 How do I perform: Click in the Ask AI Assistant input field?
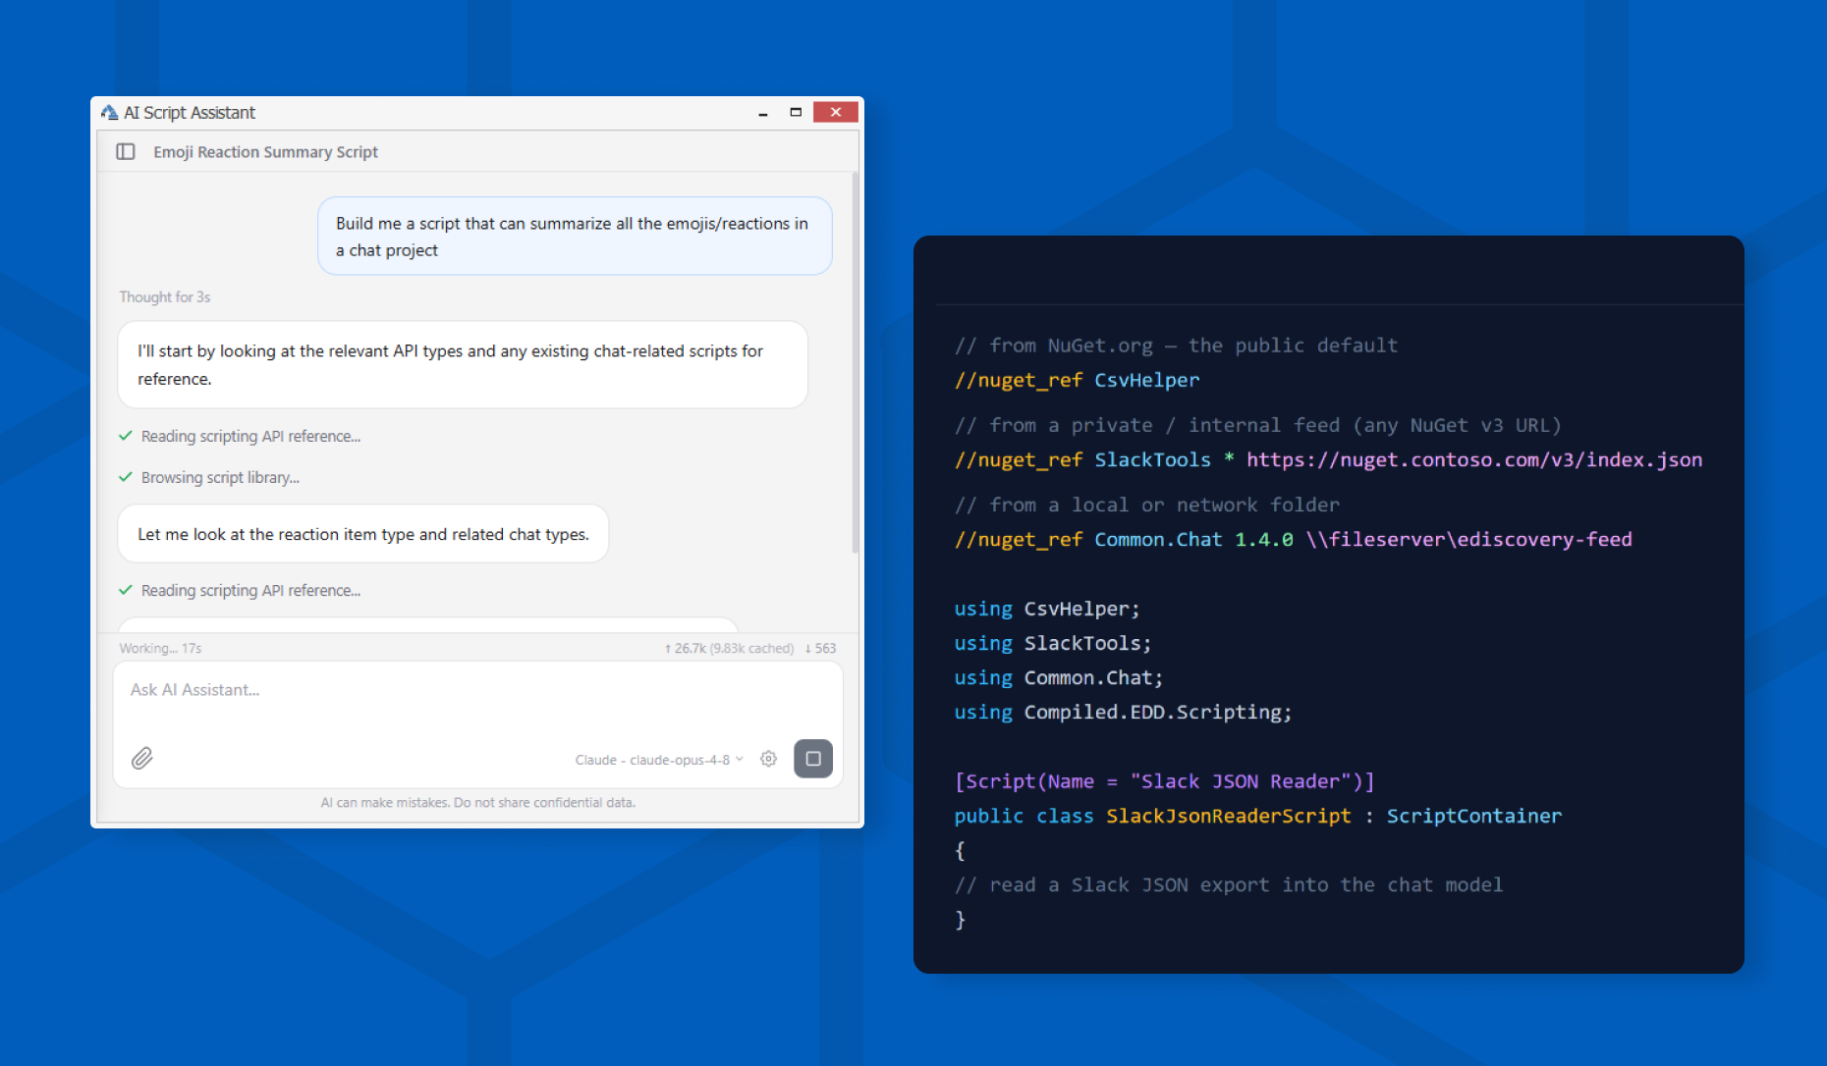477,699
